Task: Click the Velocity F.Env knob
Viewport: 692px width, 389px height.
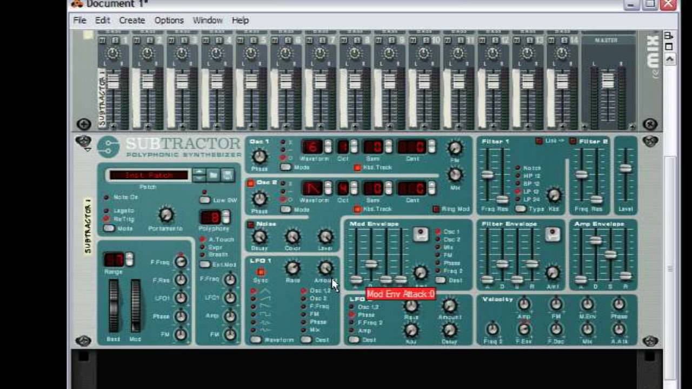Action: pos(524,330)
